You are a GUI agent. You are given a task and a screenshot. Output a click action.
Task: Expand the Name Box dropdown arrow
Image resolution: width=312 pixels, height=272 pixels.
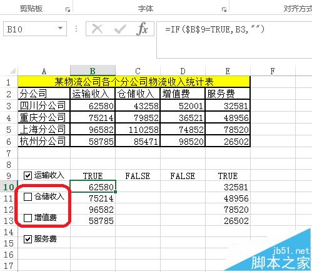tap(60, 28)
